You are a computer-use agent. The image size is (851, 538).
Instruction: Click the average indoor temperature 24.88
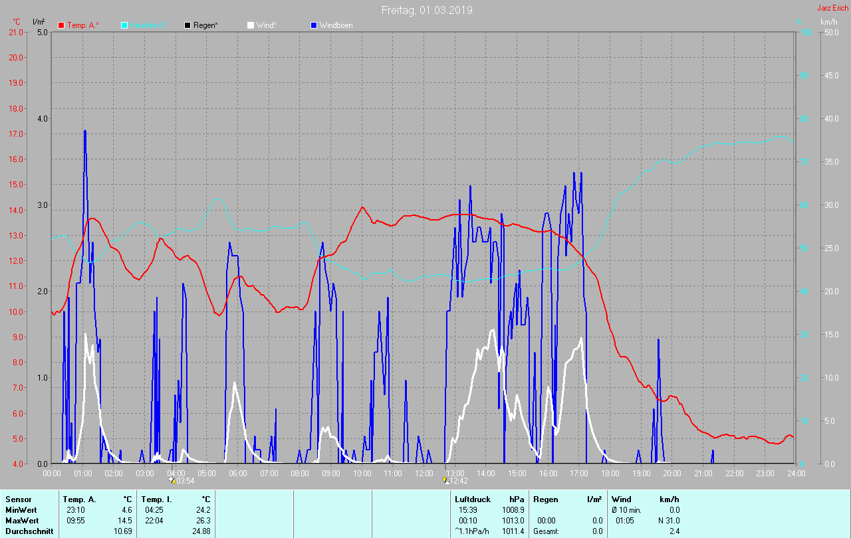(x=201, y=531)
